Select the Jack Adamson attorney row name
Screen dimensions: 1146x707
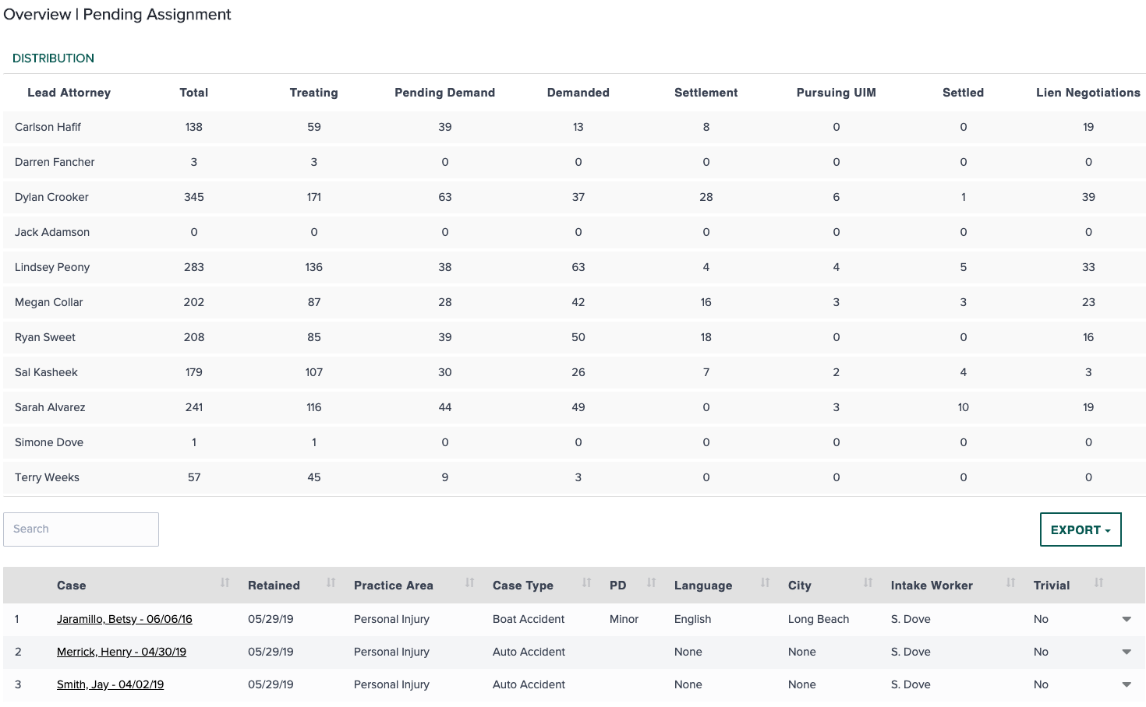[52, 232]
